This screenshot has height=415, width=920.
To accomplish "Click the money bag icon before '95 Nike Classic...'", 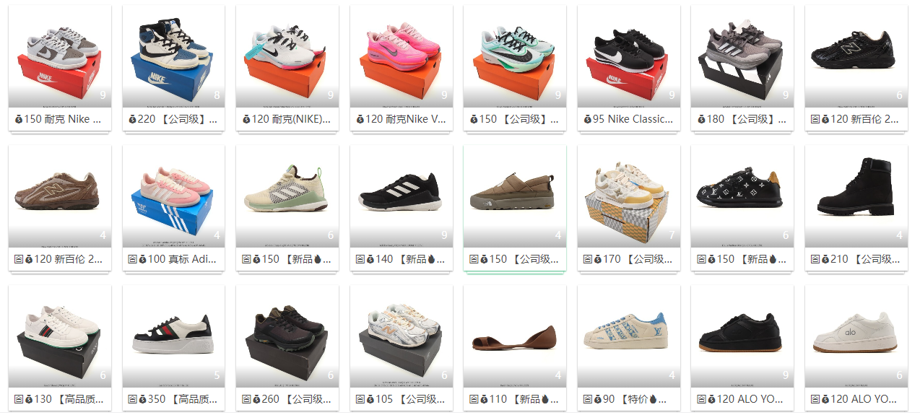I will (x=587, y=119).
